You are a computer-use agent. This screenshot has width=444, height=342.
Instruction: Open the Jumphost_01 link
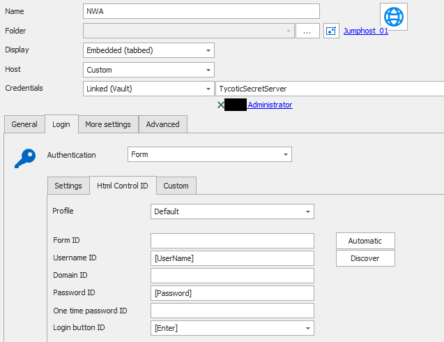coord(365,31)
